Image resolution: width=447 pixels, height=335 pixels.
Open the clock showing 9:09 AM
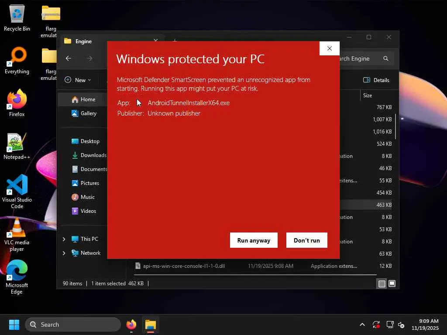pyautogui.click(x=425, y=325)
